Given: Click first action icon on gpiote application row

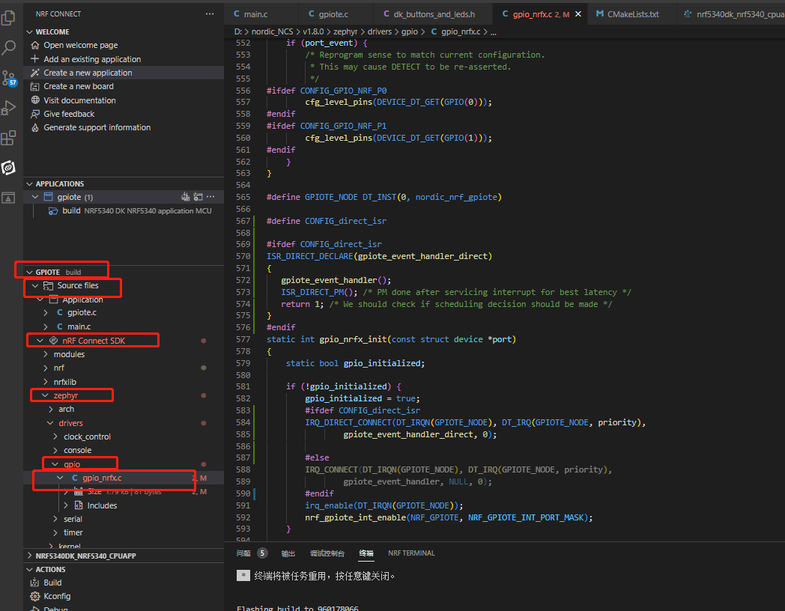Looking at the screenshot, I should (x=185, y=197).
